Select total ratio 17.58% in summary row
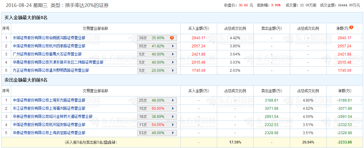Image resolution: width=364 pixels, height=148 pixels. (235, 142)
